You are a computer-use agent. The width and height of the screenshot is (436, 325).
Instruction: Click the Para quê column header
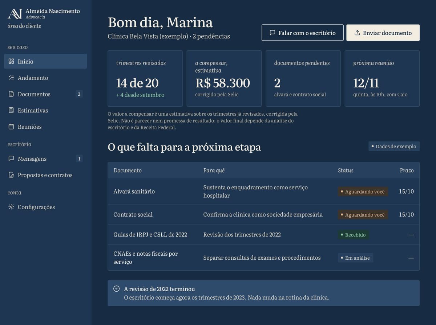click(214, 170)
